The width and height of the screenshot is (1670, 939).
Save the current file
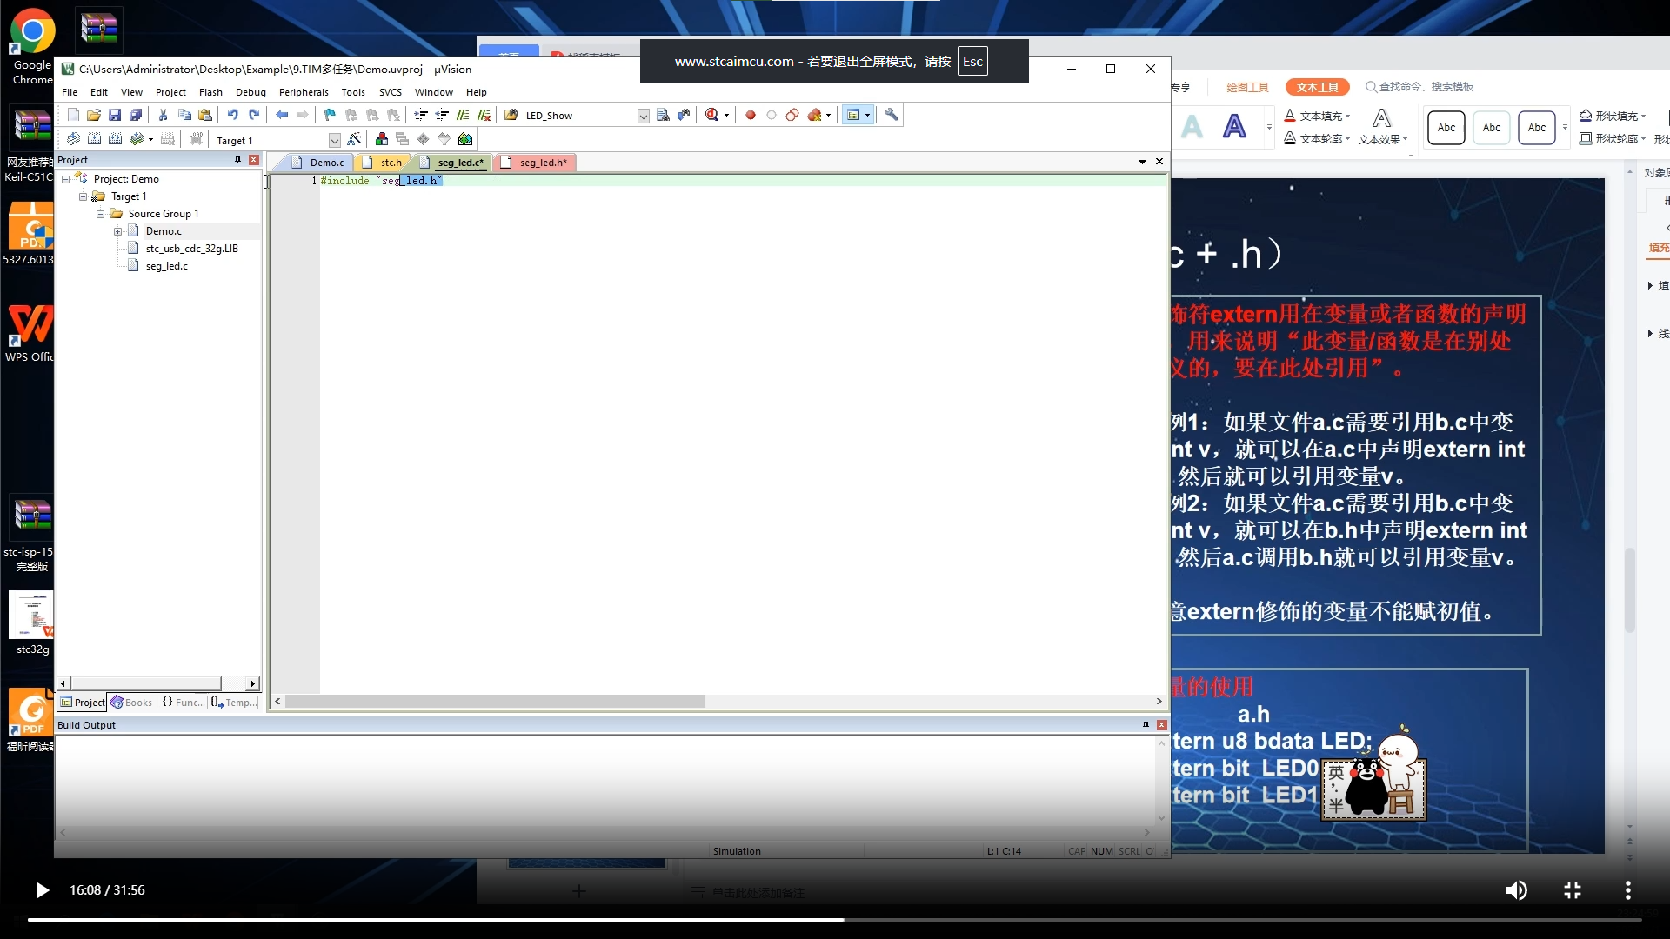coord(115,115)
